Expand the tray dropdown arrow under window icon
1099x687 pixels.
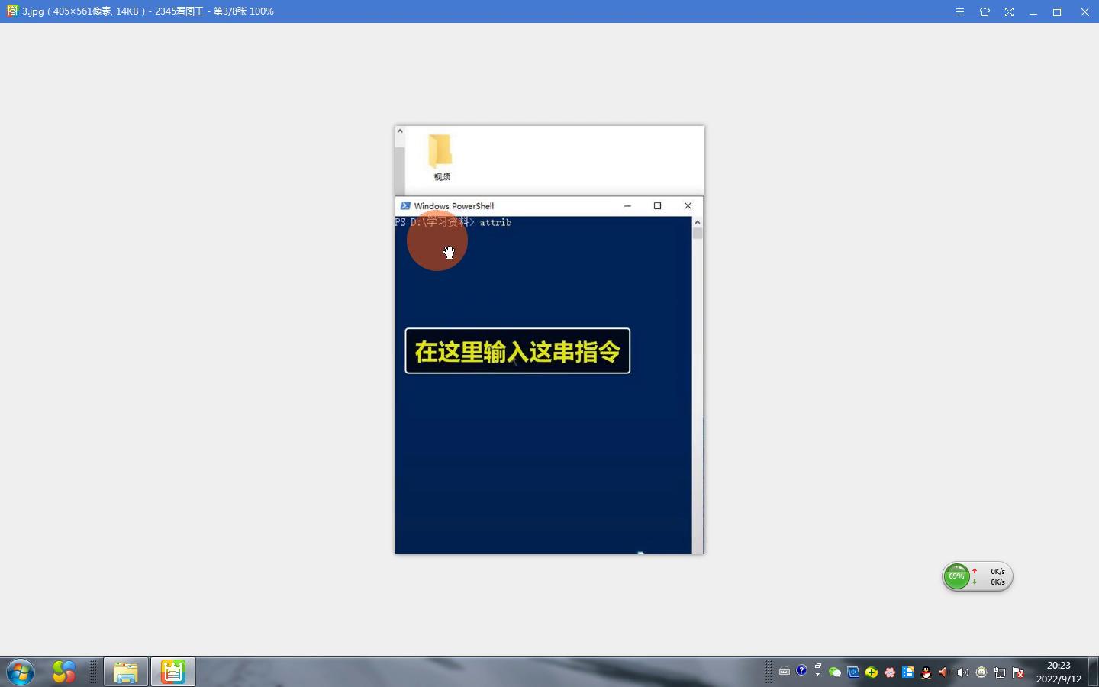(x=817, y=675)
